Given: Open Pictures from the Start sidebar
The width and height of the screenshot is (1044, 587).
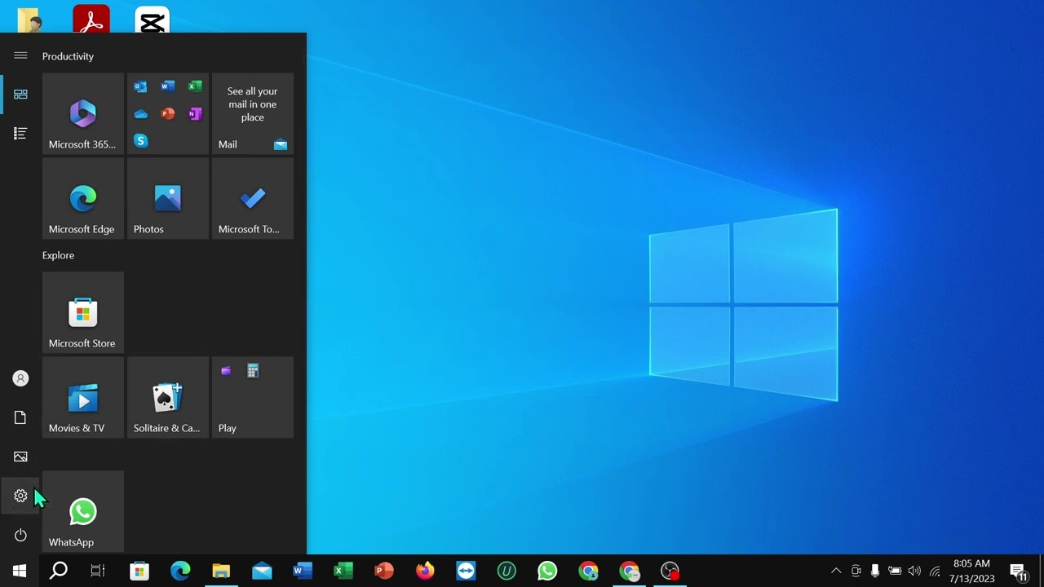Looking at the screenshot, I should pos(20,457).
